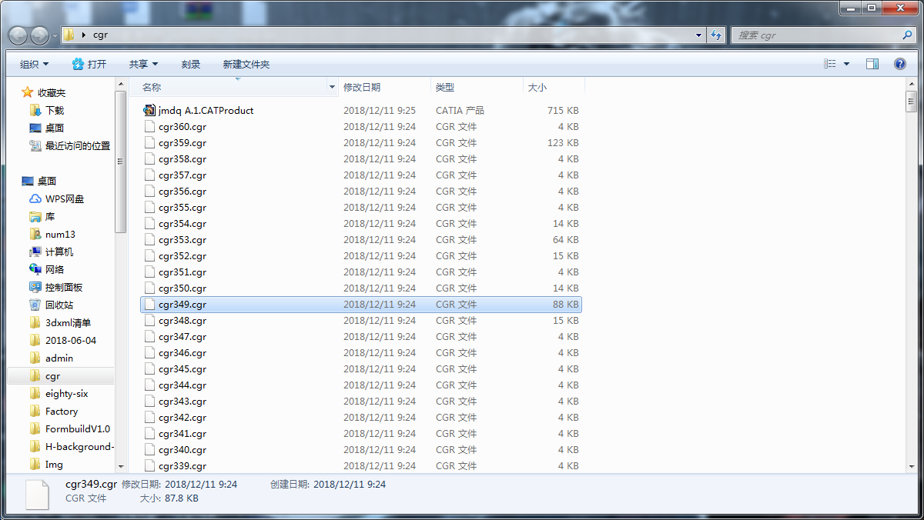
Task: Select the file name cgr348.cgr
Action: (182, 320)
